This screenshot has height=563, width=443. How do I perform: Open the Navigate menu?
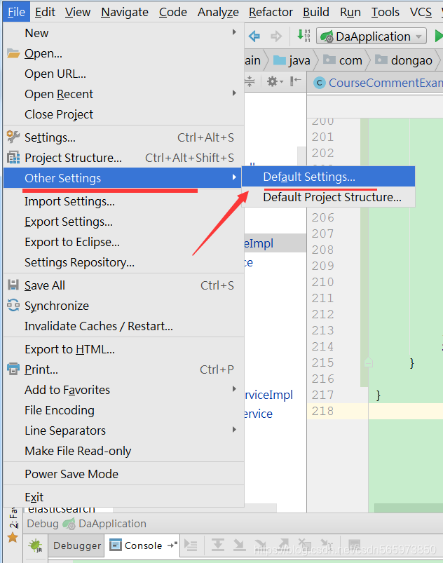tap(125, 12)
